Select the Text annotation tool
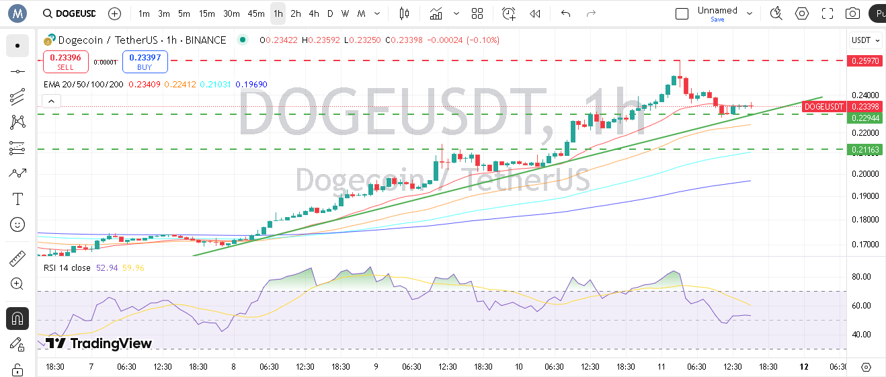 (x=17, y=199)
